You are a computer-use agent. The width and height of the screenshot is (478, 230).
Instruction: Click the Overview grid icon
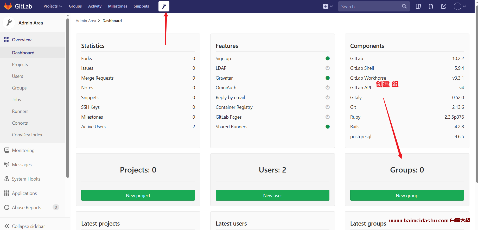pyautogui.click(x=7, y=40)
